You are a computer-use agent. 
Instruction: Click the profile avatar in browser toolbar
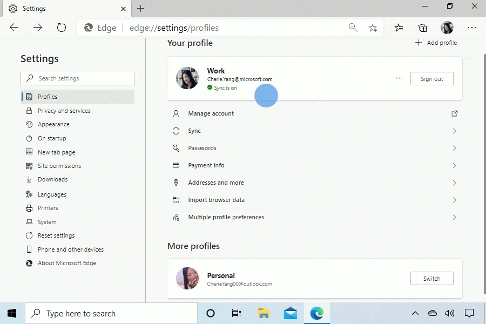(x=447, y=28)
